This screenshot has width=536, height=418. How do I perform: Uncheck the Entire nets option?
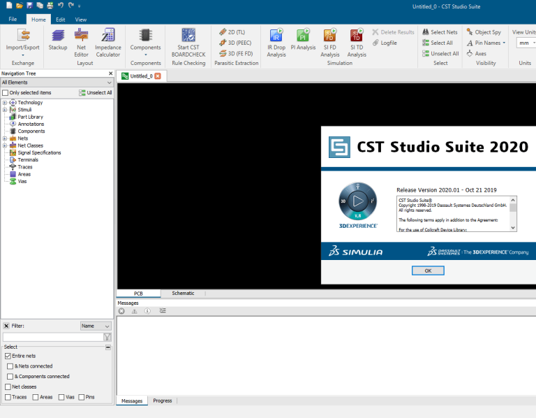pyautogui.click(x=8, y=356)
